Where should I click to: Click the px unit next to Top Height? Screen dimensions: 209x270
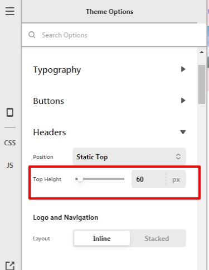(176, 179)
